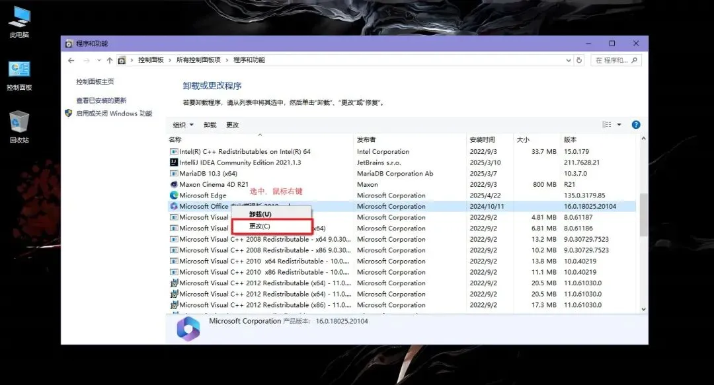
Task: Click the 2025/3/7 install date cell
Action: click(x=483, y=174)
